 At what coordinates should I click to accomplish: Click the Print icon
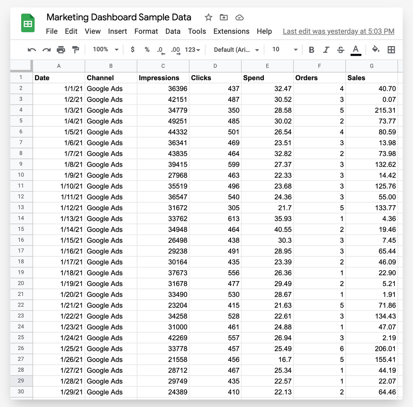61,49
